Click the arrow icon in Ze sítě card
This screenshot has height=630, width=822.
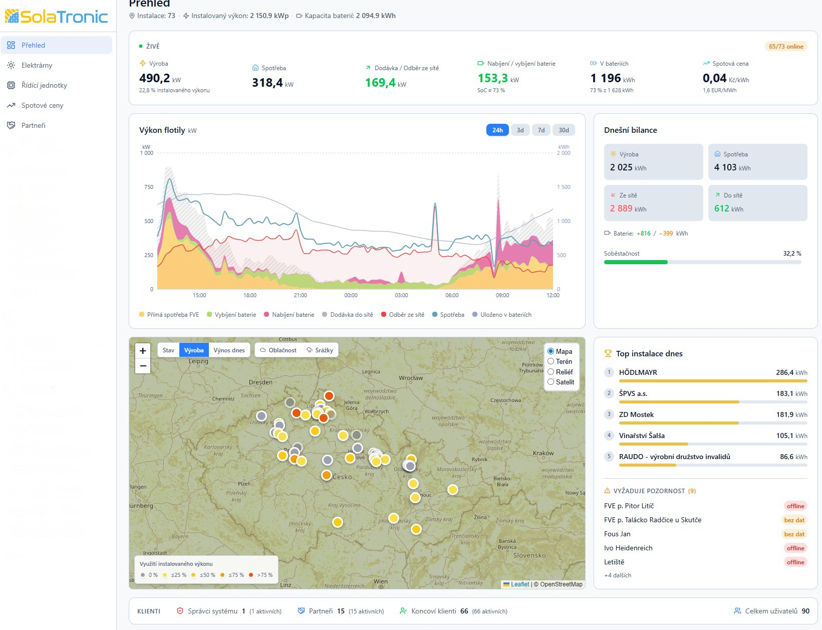tap(613, 195)
